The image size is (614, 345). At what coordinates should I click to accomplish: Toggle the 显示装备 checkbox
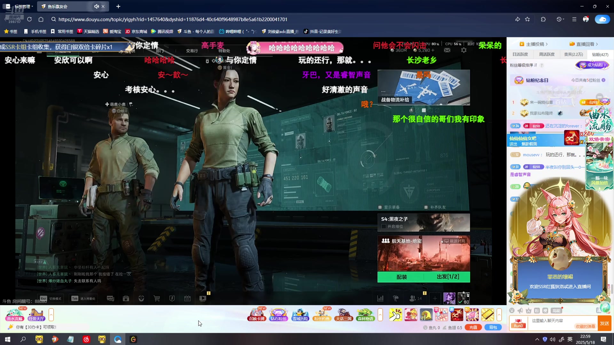click(380, 207)
